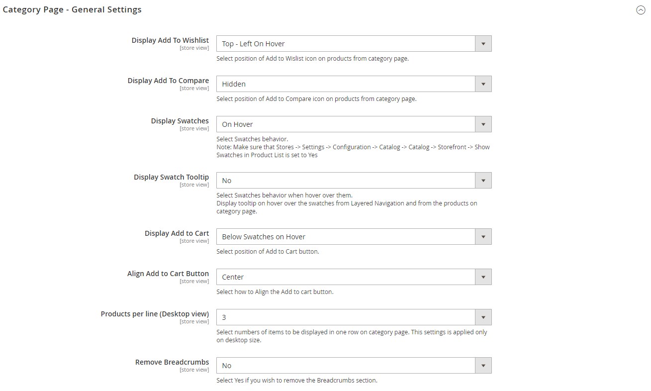Click the Remove Breadcrumbs field label

point(172,362)
